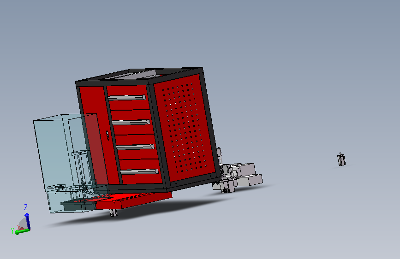Image resolution: width=400 pixels, height=259 pixels.
Task: Select the bottom drawer handle on cabinet
Action: tap(139, 171)
